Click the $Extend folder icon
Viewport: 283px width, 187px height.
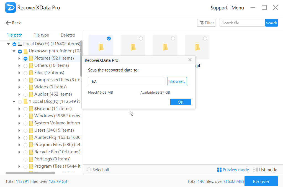(x=31, y=109)
